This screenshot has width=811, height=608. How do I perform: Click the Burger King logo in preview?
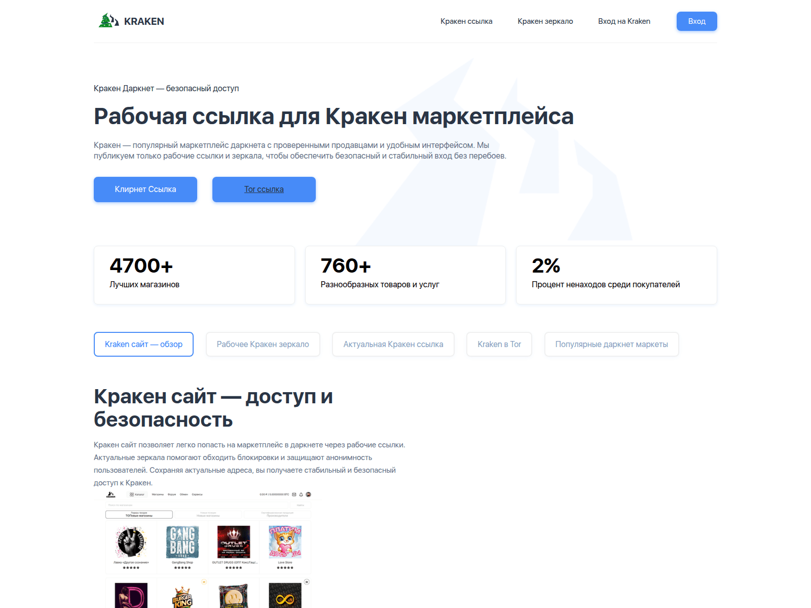click(x=182, y=598)
